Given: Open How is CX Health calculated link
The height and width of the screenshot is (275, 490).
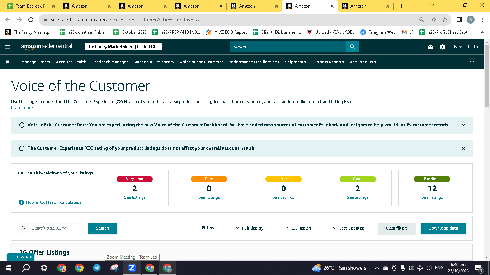Looking at the screenshot, I should pos(54,202).
